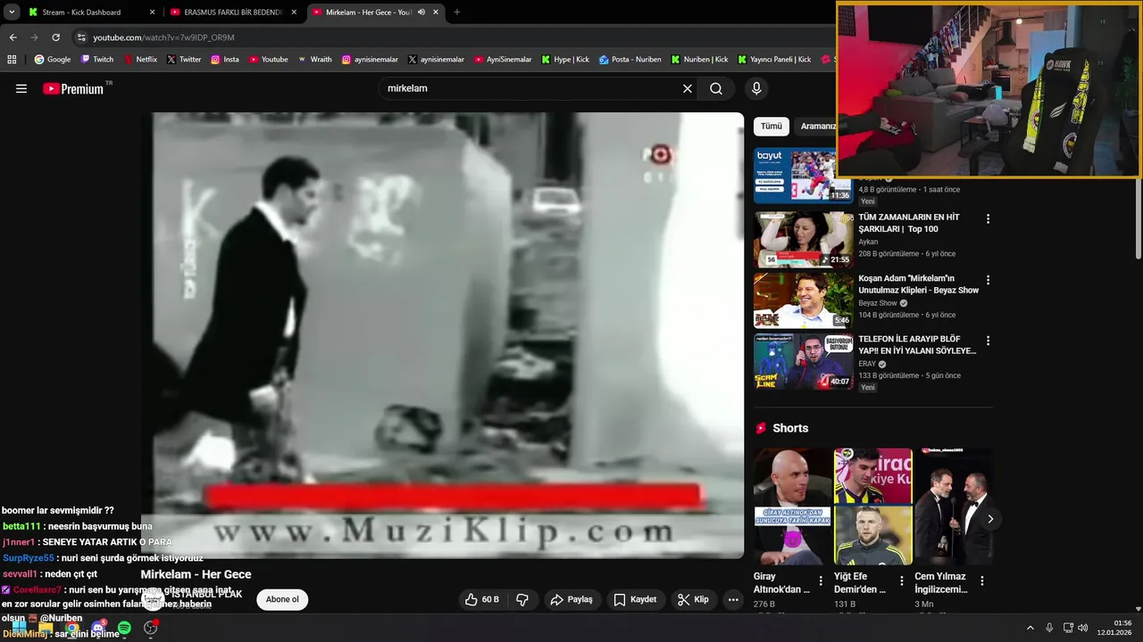Open taskbar volume control
Viewport: 1143px width, 642px height.
1082,628
